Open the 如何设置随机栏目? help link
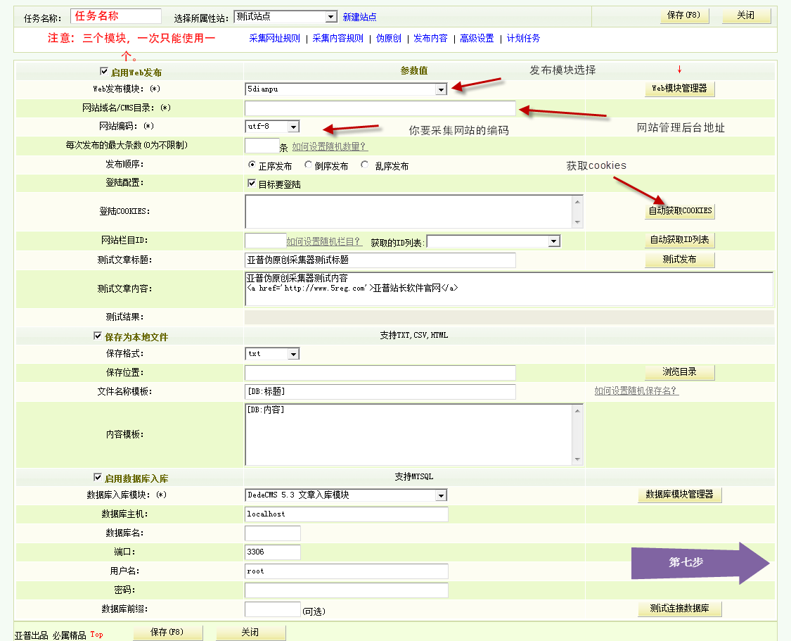This screenshot has height=641, width=791. [x=324, y=241]
